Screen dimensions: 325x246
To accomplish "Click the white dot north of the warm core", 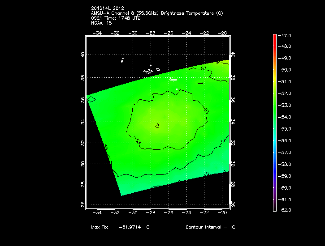I will (177, 89).
